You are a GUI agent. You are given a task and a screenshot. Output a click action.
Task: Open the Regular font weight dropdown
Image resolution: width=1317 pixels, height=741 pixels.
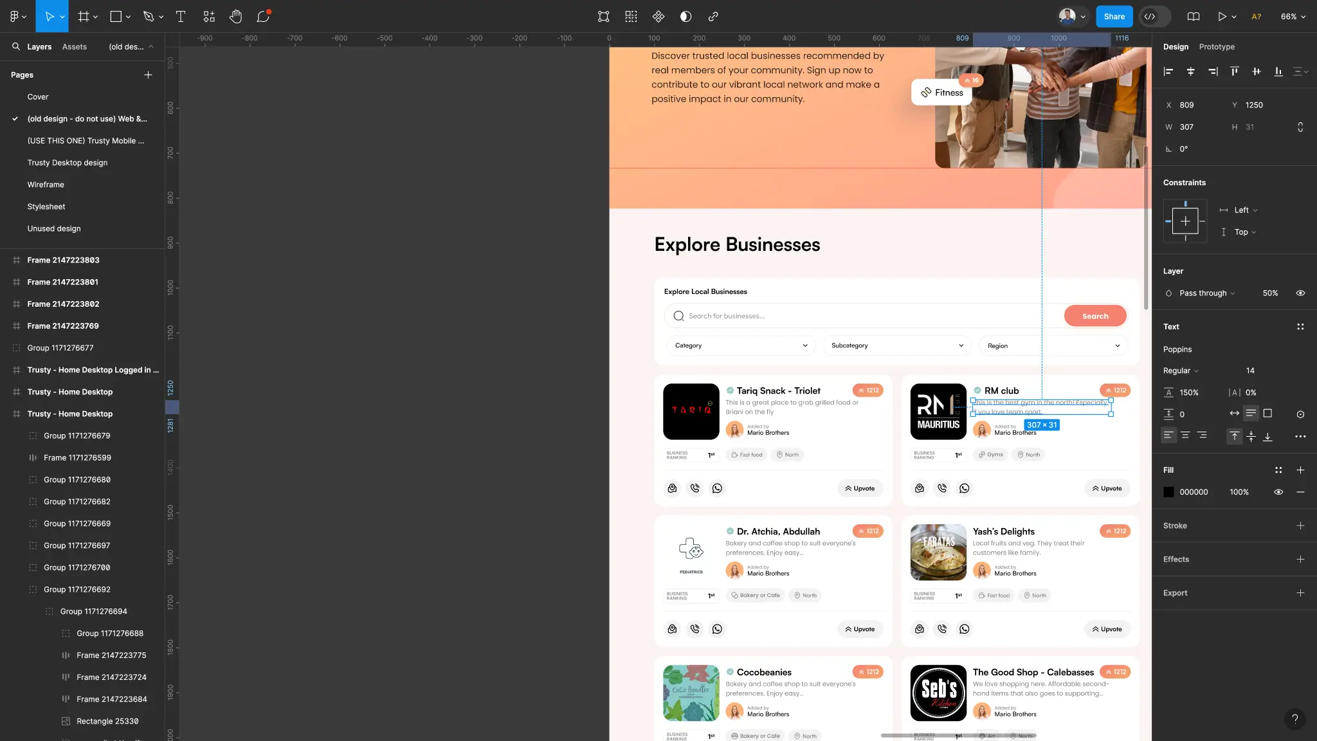pyautogui.click(x=1181, y=371)
